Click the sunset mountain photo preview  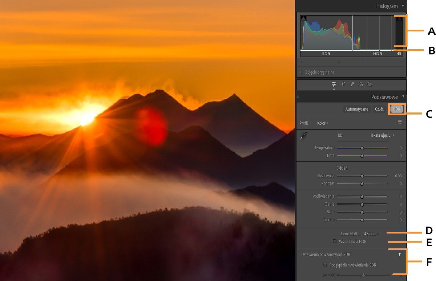148,140
